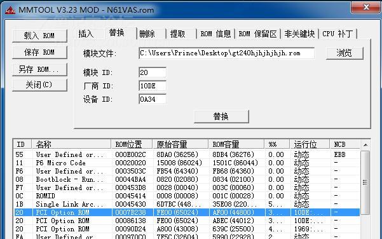
Task: Open the 删除 tab
Action: (x=147, y=34)
